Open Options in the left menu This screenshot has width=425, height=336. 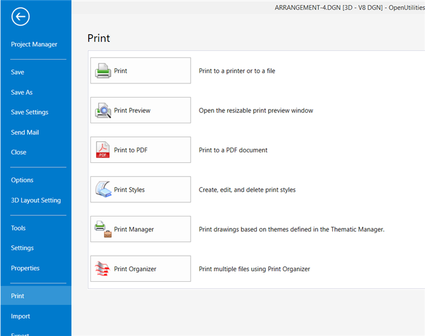click(x=22, y=180)
